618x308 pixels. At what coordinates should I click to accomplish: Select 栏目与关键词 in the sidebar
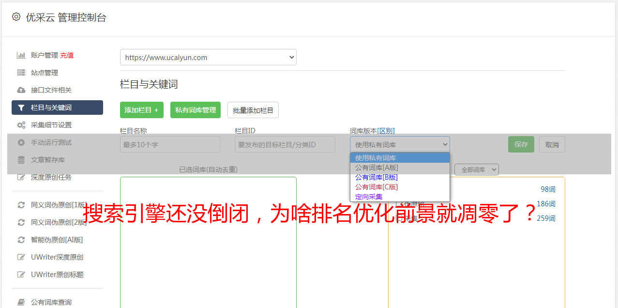point(57,108)
